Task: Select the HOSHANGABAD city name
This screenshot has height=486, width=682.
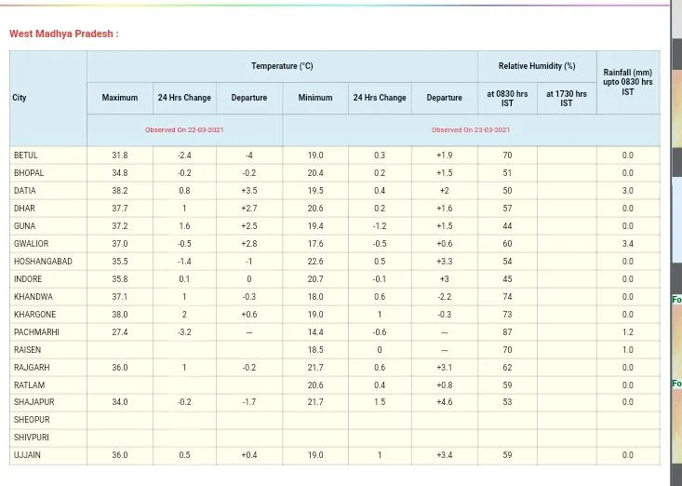Action: point(43,262)
